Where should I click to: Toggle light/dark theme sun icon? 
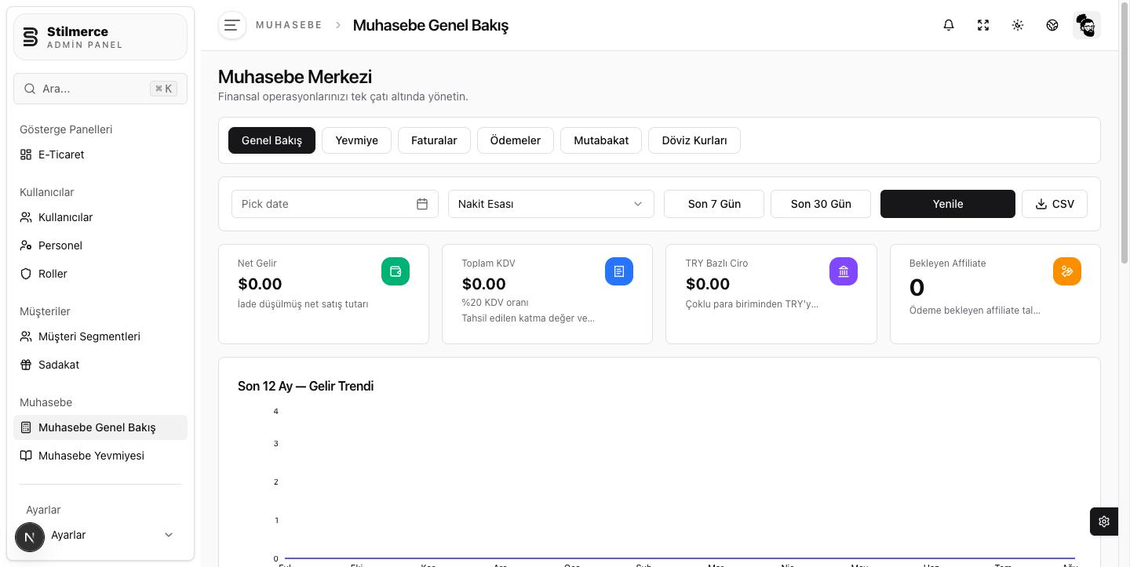(x=1018, y=25)
